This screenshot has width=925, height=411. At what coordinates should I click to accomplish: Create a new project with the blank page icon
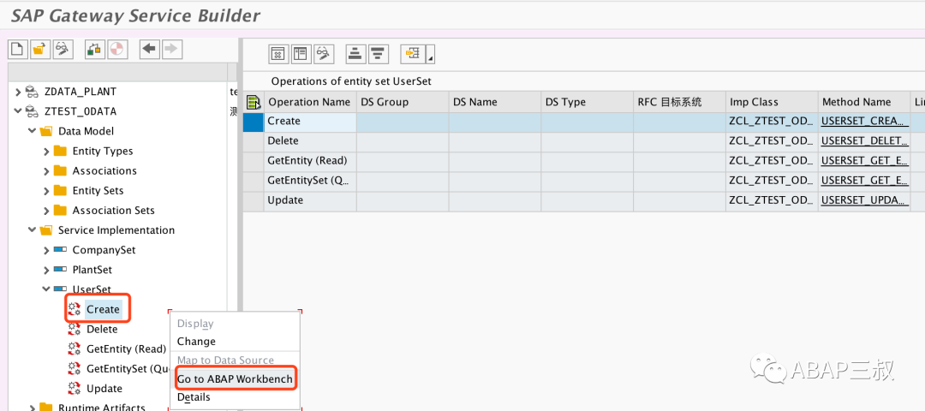17,50
